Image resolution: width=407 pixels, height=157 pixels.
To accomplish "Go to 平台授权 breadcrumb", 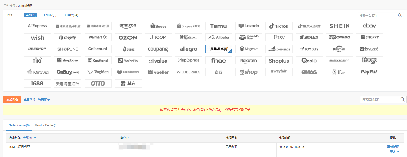I will coord(9,6).
